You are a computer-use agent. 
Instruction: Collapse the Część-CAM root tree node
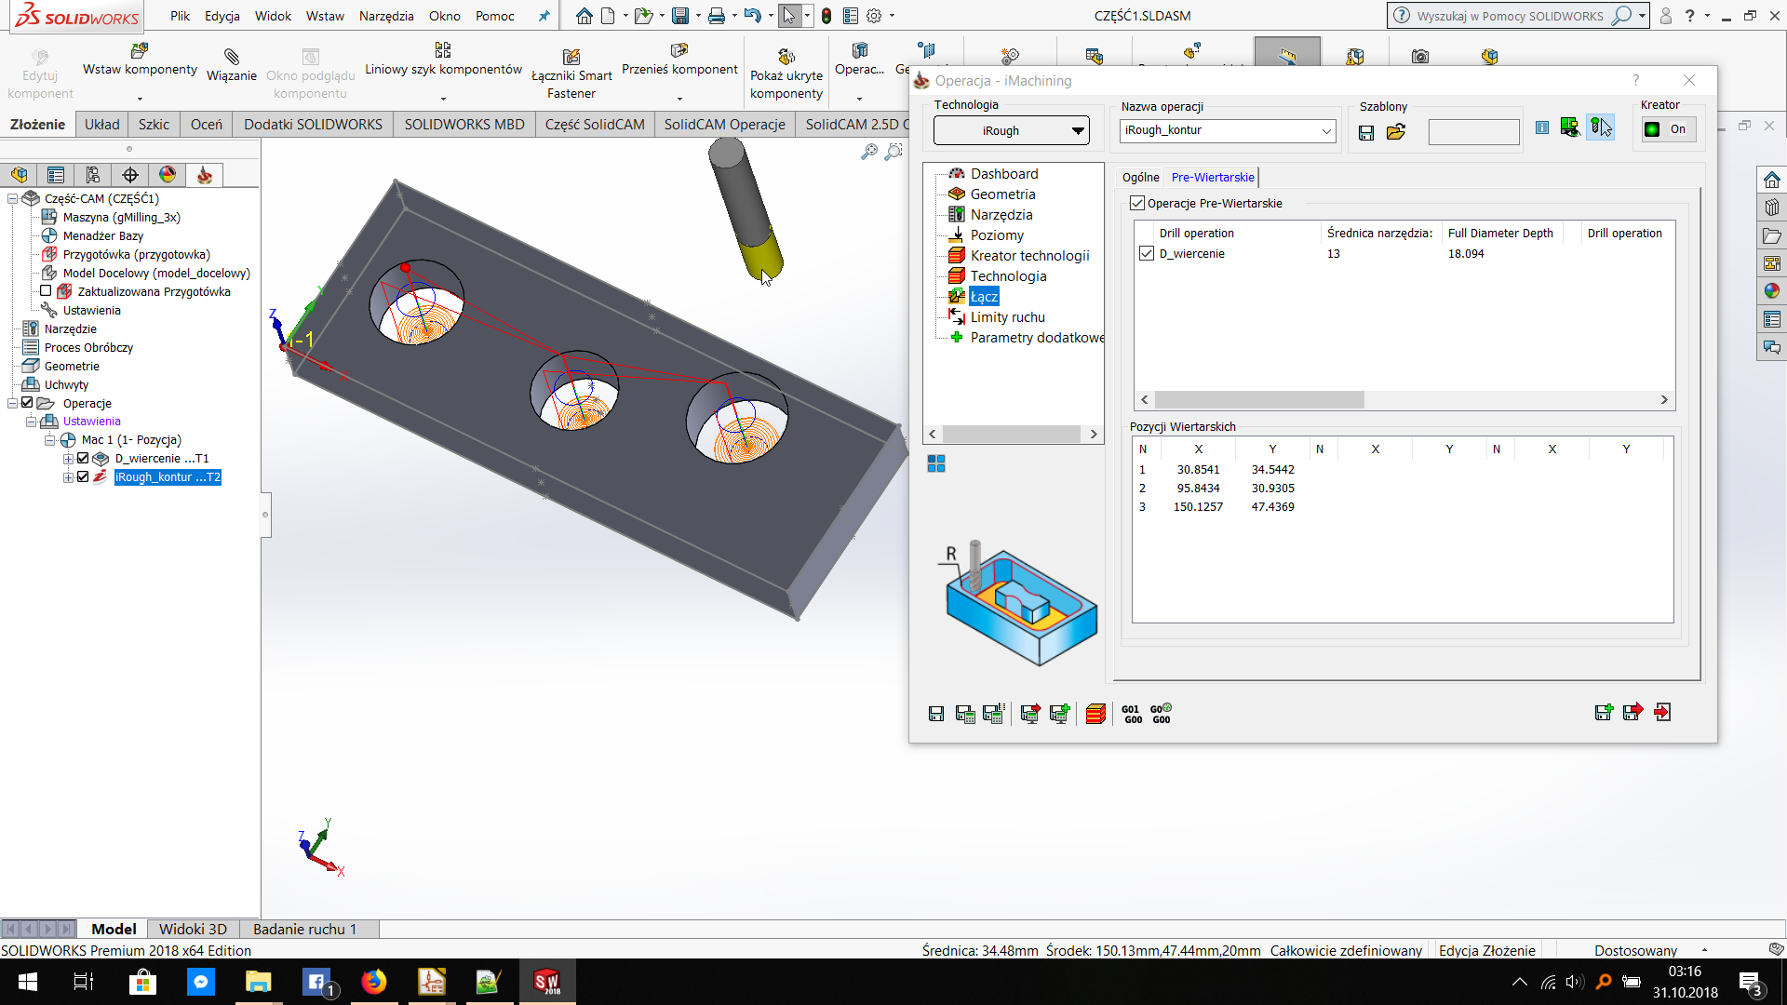(13, 198)
